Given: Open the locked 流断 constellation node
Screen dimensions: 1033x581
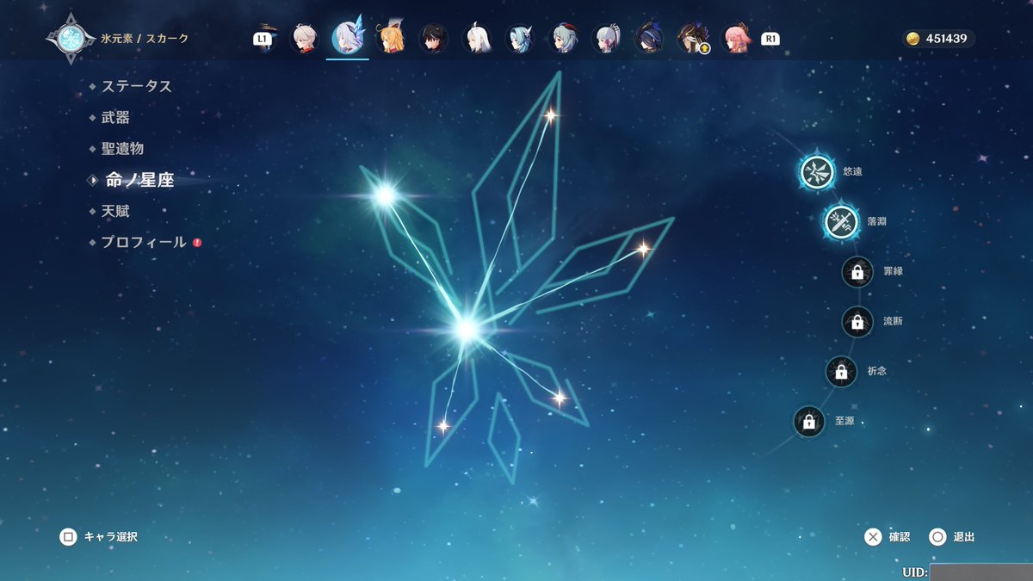Looking at the screenshot, I should 857,322.
